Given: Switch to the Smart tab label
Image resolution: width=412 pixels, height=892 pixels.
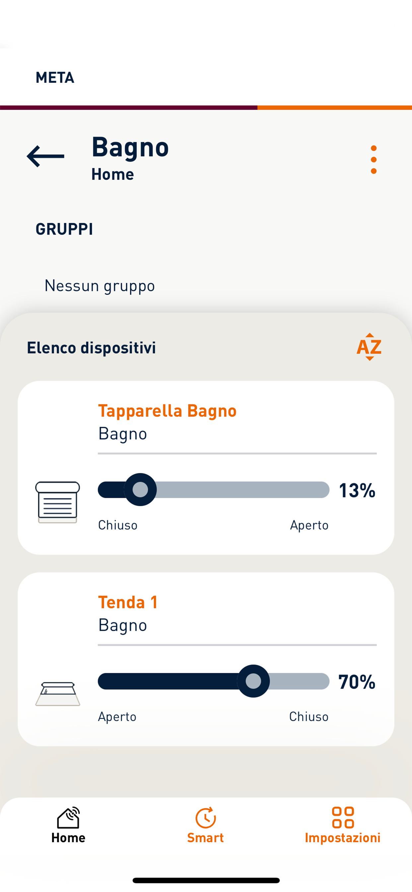Looking at the screenshot, I should coord(205,838).
